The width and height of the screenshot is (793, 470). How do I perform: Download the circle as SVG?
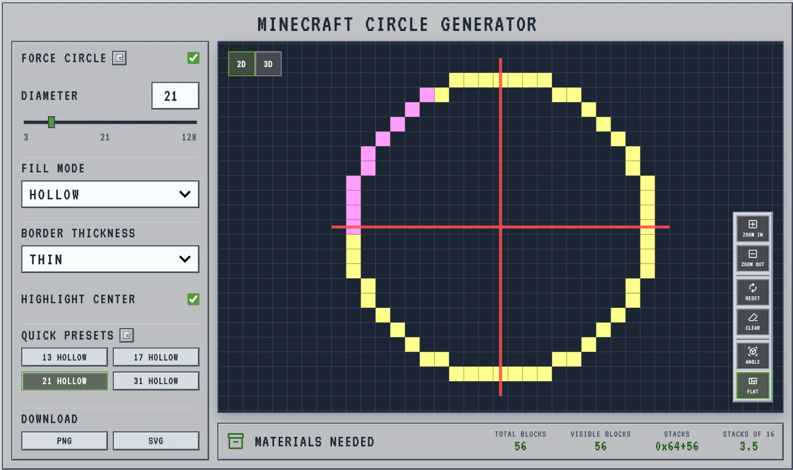156,441
